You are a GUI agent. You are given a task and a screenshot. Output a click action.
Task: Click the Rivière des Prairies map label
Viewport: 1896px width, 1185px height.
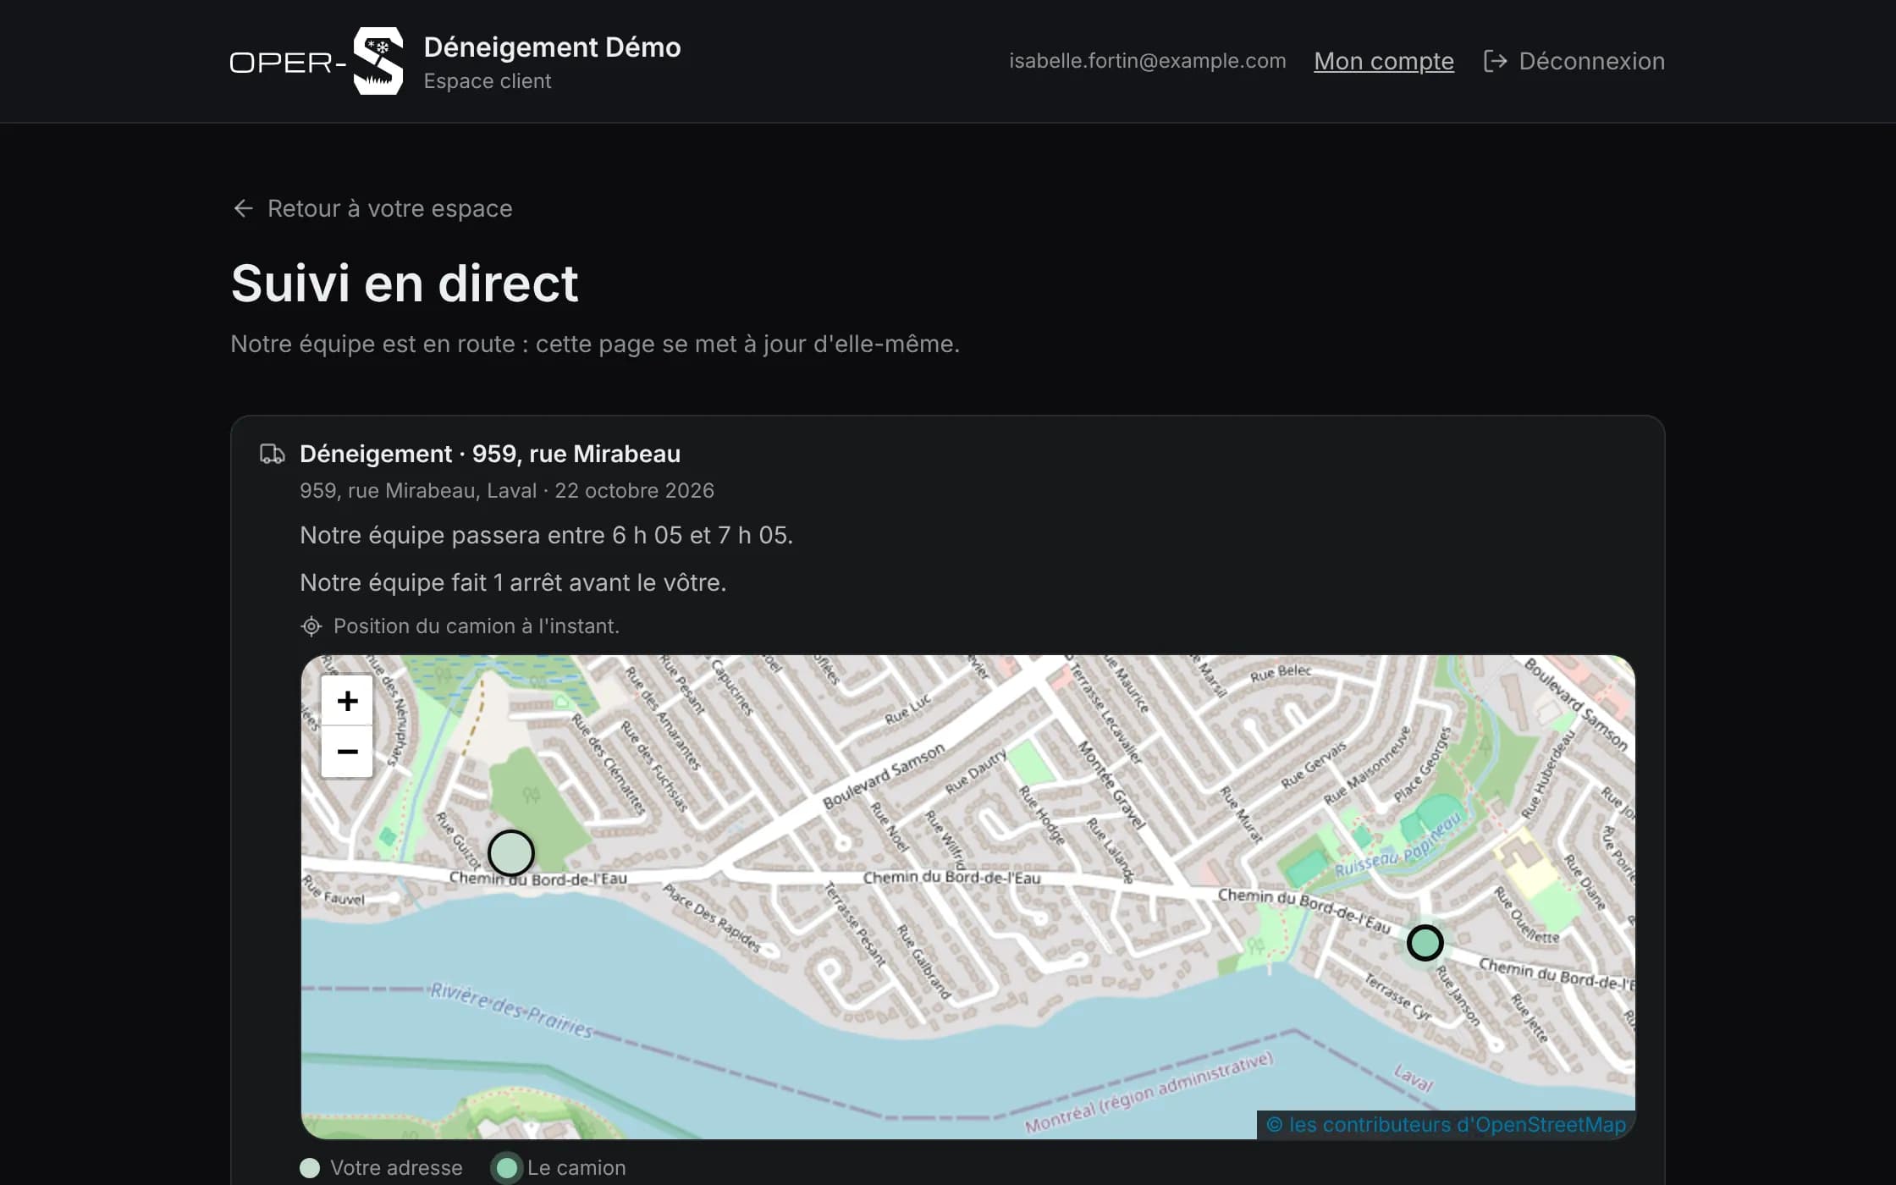(510, 1010)
